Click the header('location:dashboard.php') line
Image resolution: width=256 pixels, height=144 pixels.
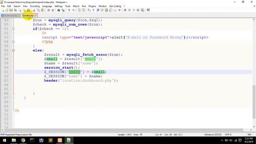point(81,80)
